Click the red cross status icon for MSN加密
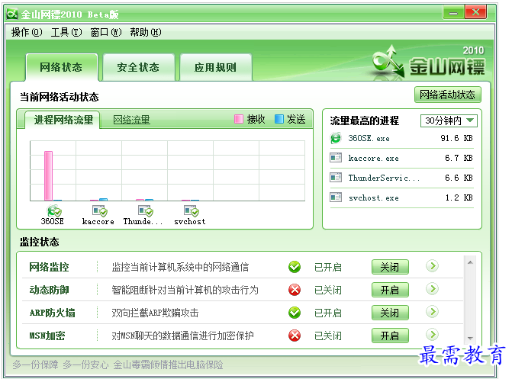Screen dimensions: 512x379 point(295,336)
